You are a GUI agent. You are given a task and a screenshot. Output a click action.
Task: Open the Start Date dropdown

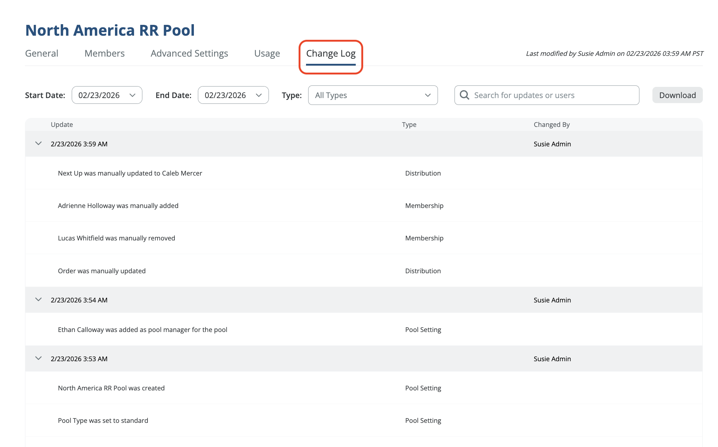[x=107, y=95]
